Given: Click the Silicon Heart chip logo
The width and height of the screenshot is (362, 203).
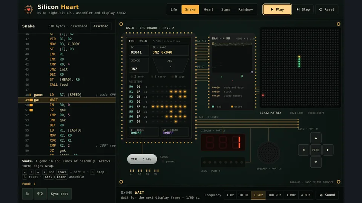Looking at the screenshot, I should (29, 9).
